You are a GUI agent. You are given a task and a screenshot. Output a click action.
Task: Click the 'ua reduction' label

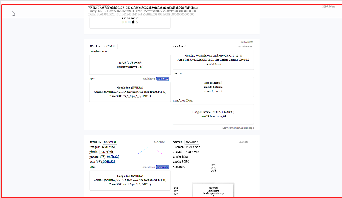coord(245,47)
